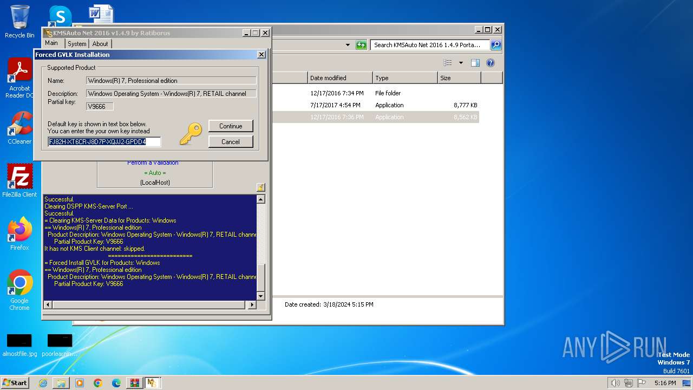Select the File folder row in Explorer
The image size is (693, 390).
pyautogui.click(x=376, y=93)
